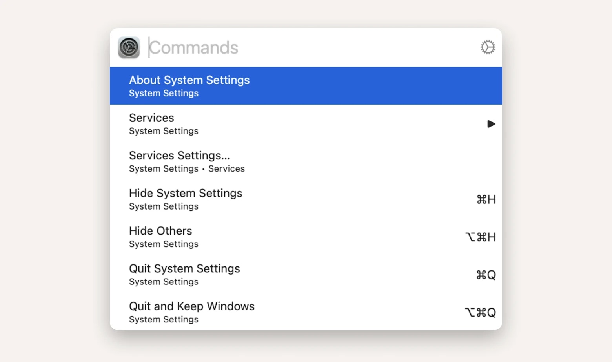Click the ⌥⌘Q shortcut label
Viewport: 612px width, 362px height.
(481, 312)
